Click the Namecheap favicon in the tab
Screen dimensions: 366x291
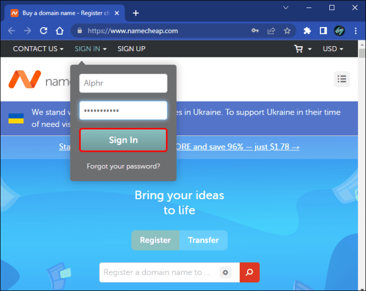pyautogui.click(x=14, y=13)
